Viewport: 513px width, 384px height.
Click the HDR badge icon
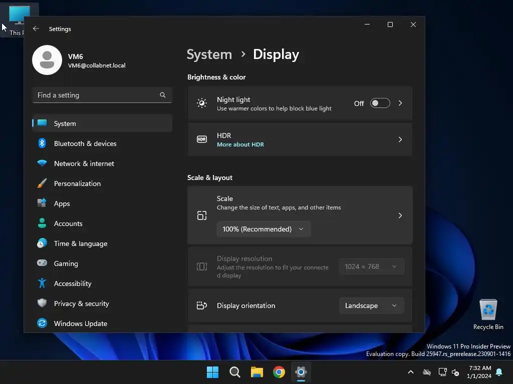(202, 139)
